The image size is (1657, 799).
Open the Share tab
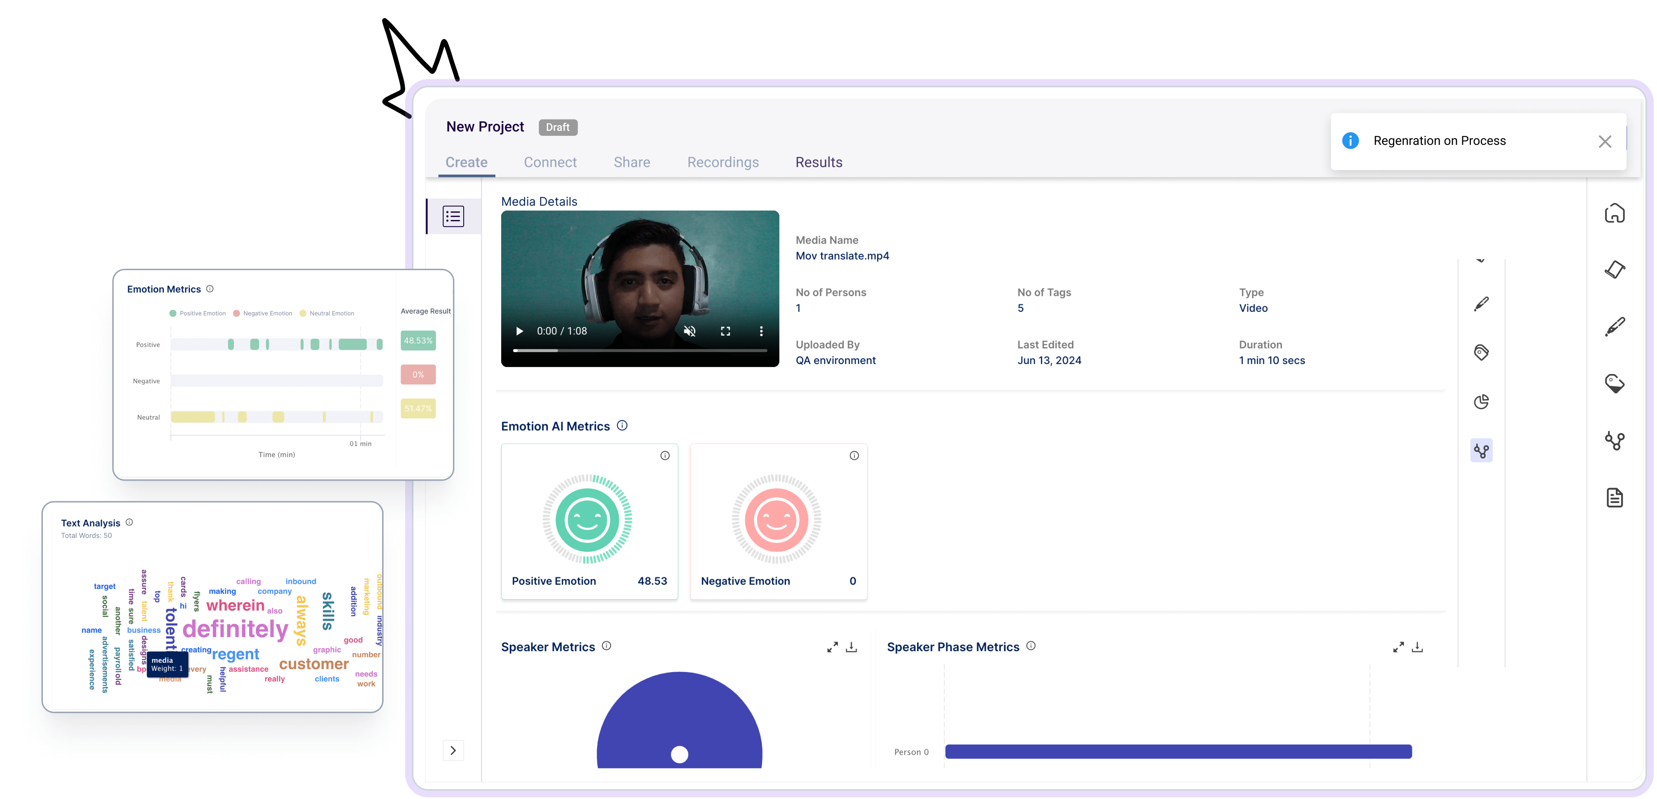632,162
